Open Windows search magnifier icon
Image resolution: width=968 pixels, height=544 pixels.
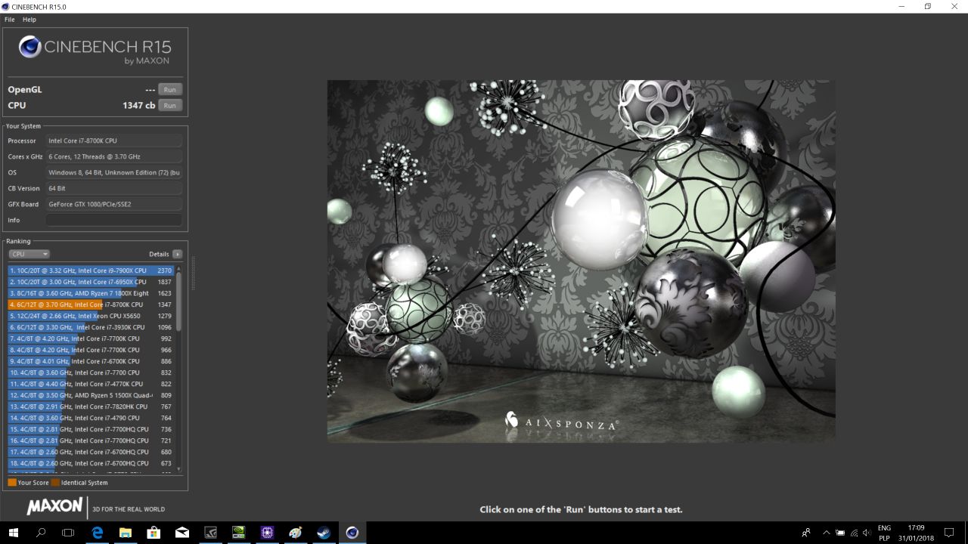41,533
